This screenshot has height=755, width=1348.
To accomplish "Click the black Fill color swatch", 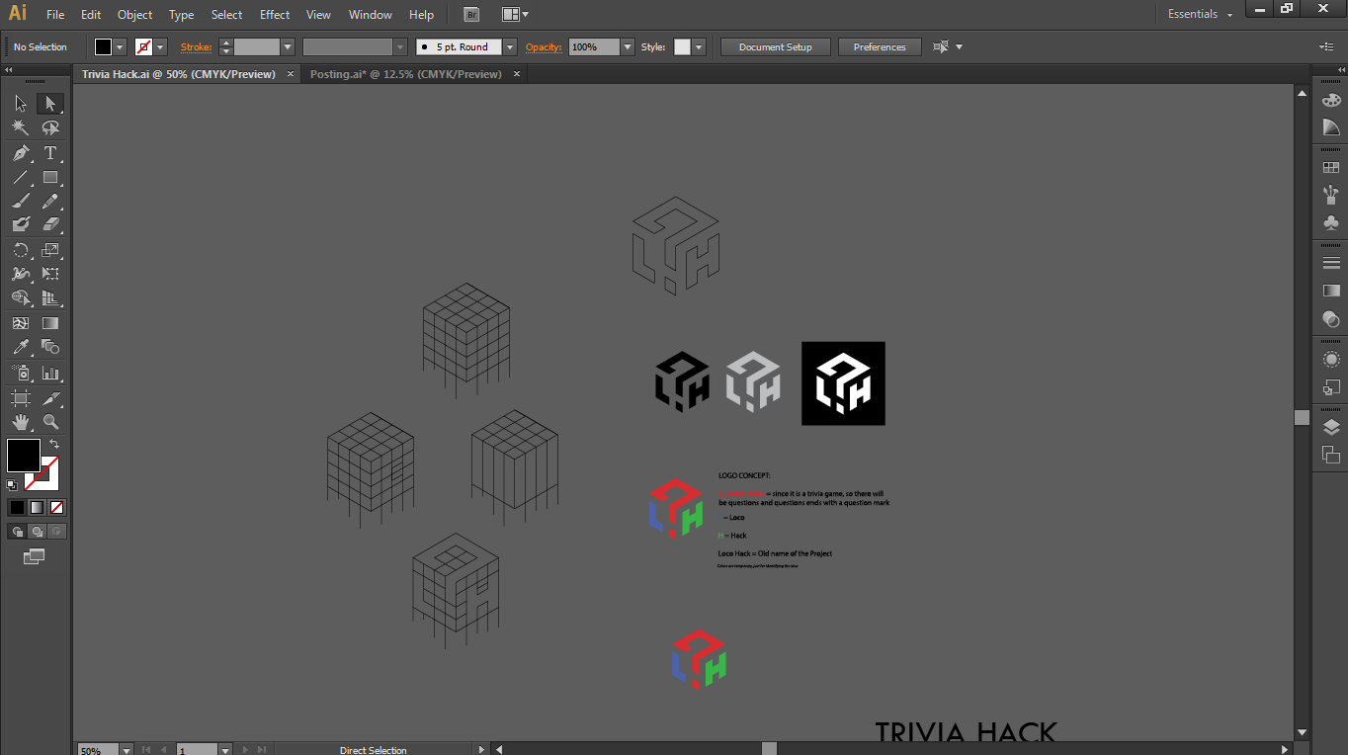I will tap(24, 456).
